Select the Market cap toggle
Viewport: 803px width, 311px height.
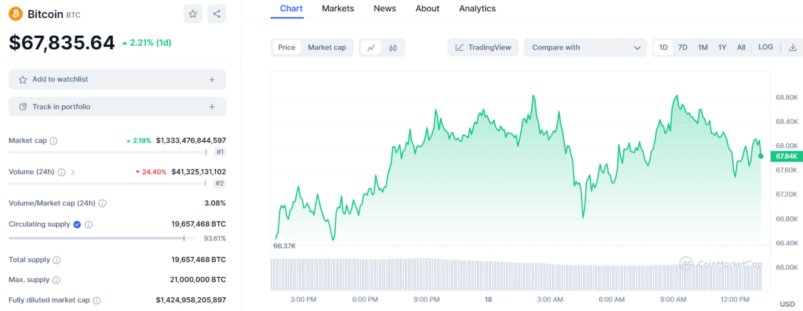pos(327,48)
